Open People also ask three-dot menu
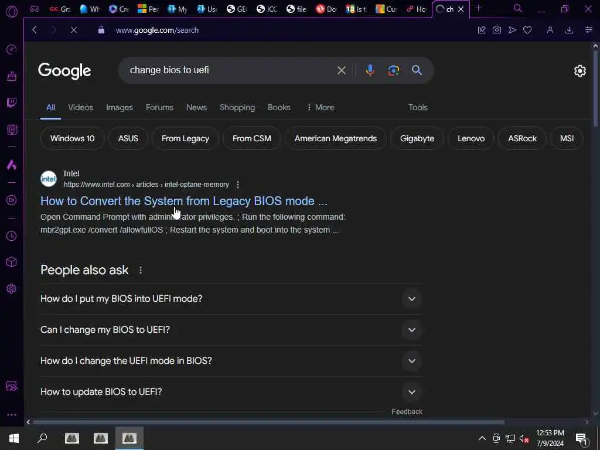600x450 pixels. 141,270
